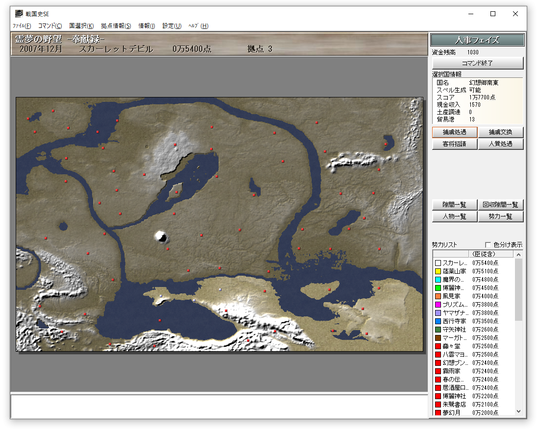537x429 pixels.
Task: Click scroll-down arrow of the faction list
Action: pyautogui.click(x=518, y=411)
